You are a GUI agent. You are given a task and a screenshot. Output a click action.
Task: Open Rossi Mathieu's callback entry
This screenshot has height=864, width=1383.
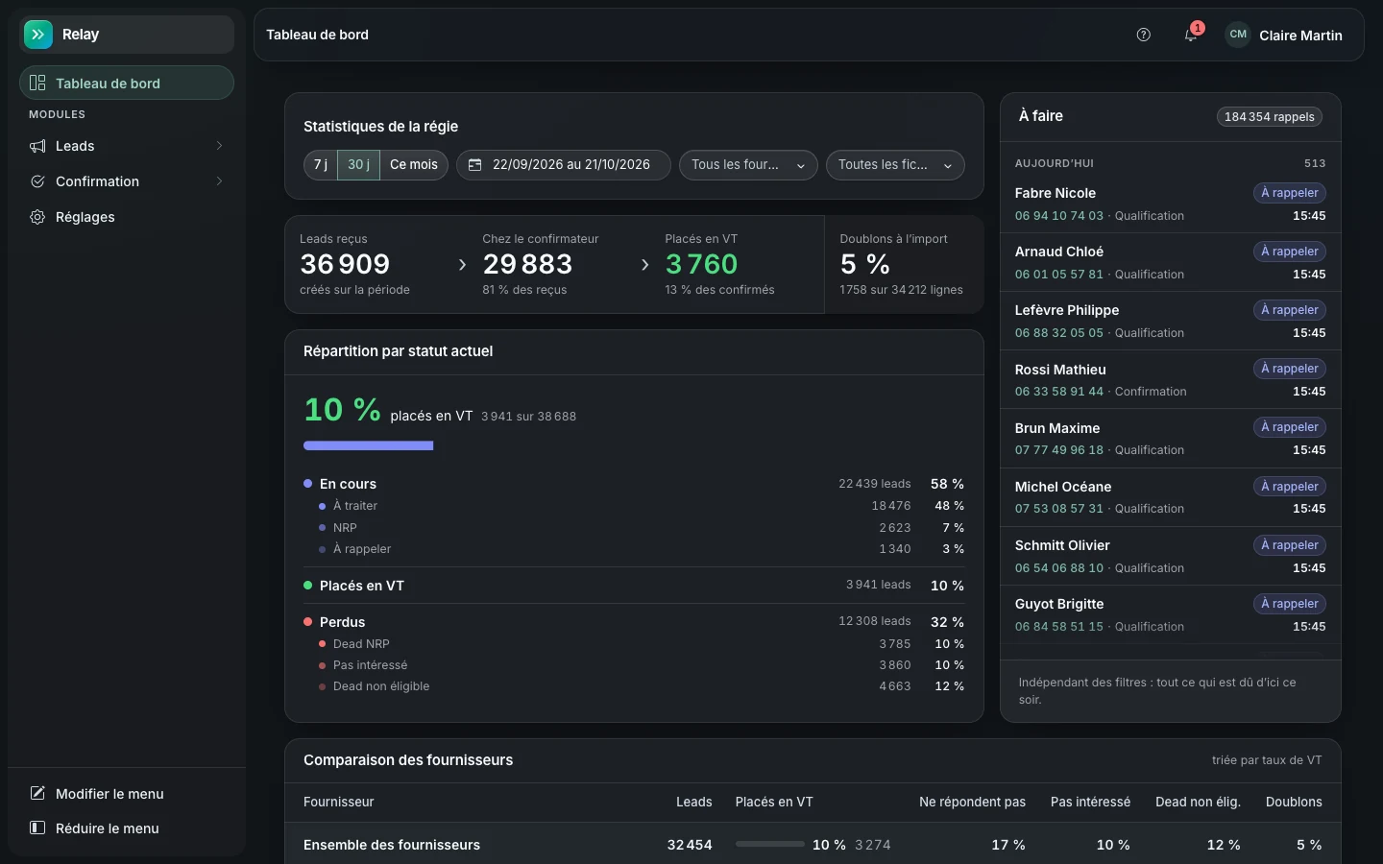point(1170,380)
